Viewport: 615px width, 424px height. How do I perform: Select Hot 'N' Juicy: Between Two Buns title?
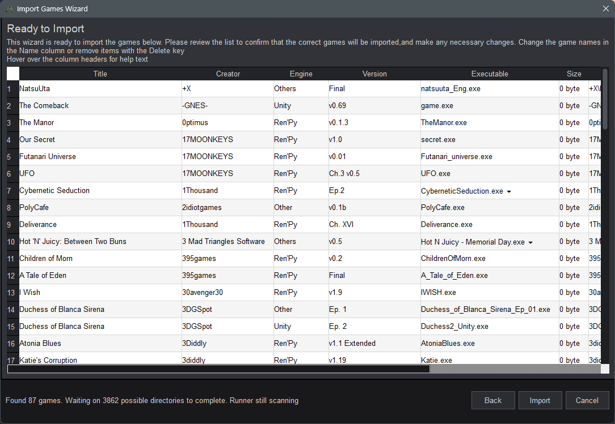100,242
